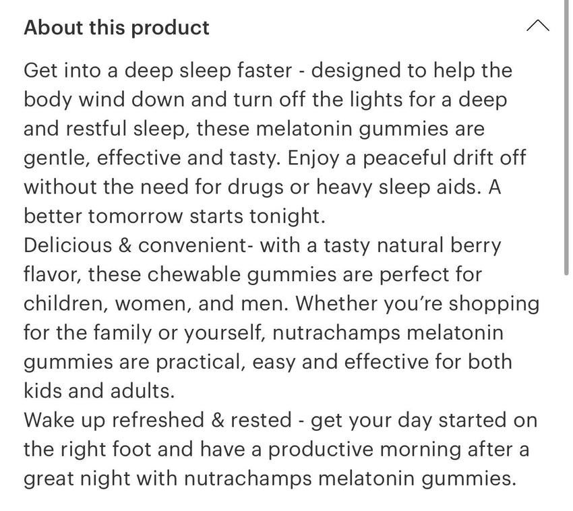The width and height of the screenshot is (573, 511).
Task: Collapse the About this product section
Action: pyautogui.click(x=537, y=27)
